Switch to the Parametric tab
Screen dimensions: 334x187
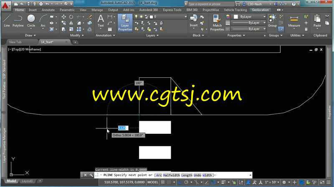tap(67, 10)
